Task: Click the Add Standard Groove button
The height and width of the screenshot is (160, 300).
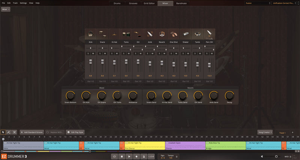Action: [32, 132]
